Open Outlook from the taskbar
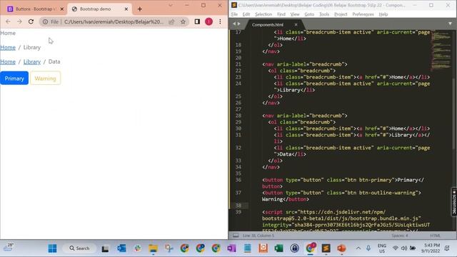457x257 pixels. (121, 248)
